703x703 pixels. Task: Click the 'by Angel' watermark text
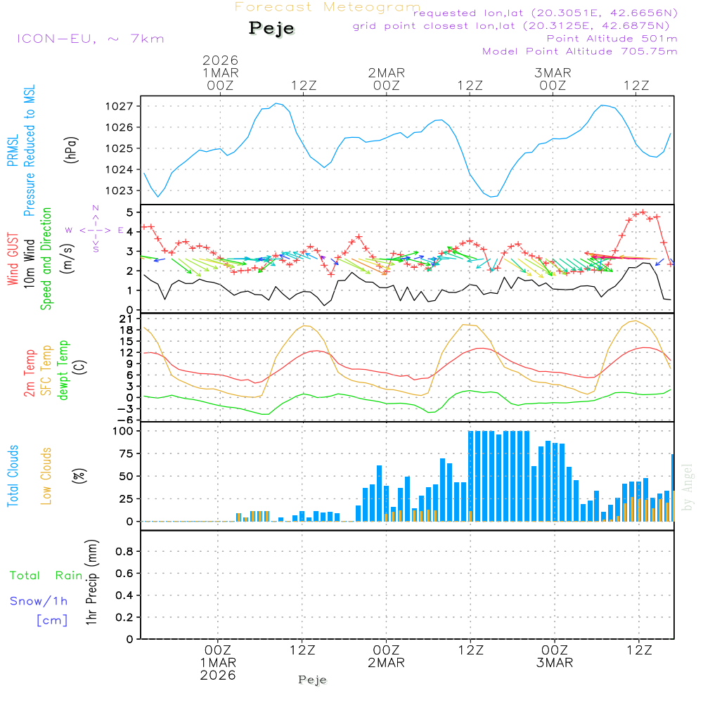(x=688, y=486)
